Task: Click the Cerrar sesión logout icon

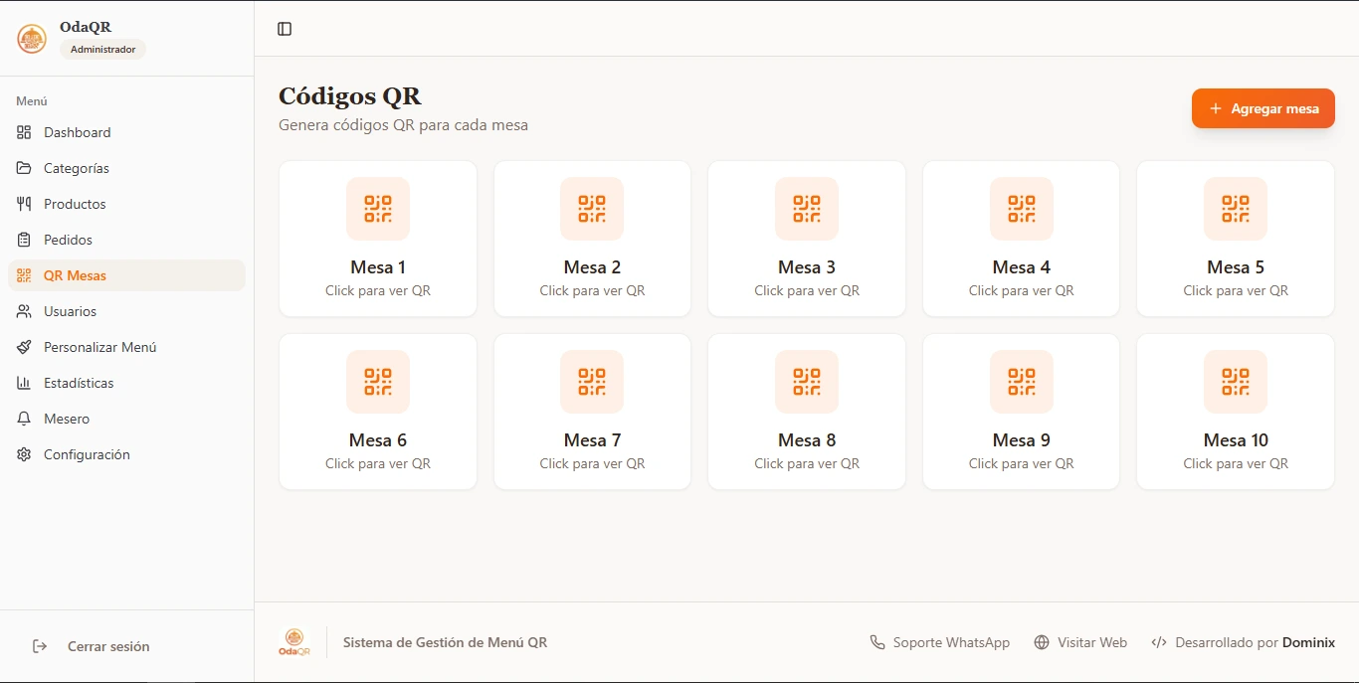Action: coord(40,646)
